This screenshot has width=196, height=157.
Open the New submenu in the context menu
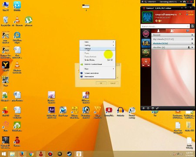98,69
